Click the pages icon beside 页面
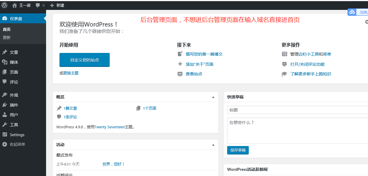Viewport: 368px width, 176px height. [5, 72]
